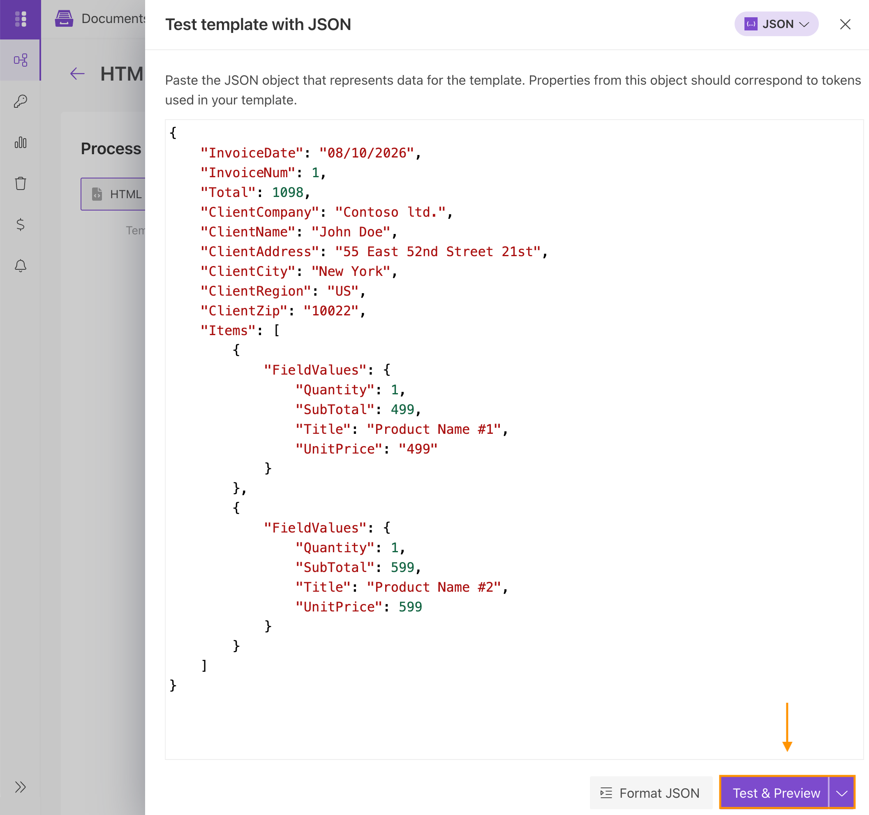869x815 pixels.
Task: Click the "New York" value
Action: coord(351,271)
